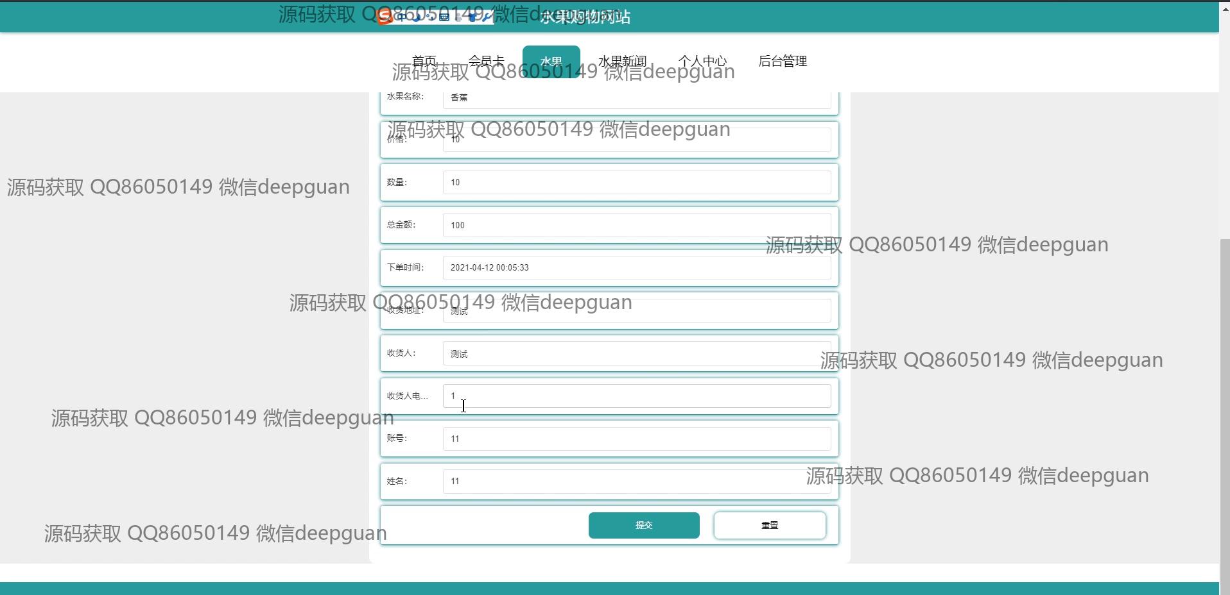Navigate to 个人中心
The height and width of the screenshot is (595, 1230).
tap(702, 61)
